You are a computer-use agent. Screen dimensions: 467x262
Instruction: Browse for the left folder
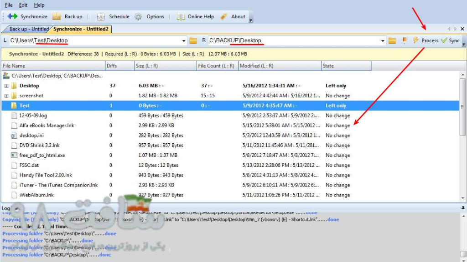(193, 40)
